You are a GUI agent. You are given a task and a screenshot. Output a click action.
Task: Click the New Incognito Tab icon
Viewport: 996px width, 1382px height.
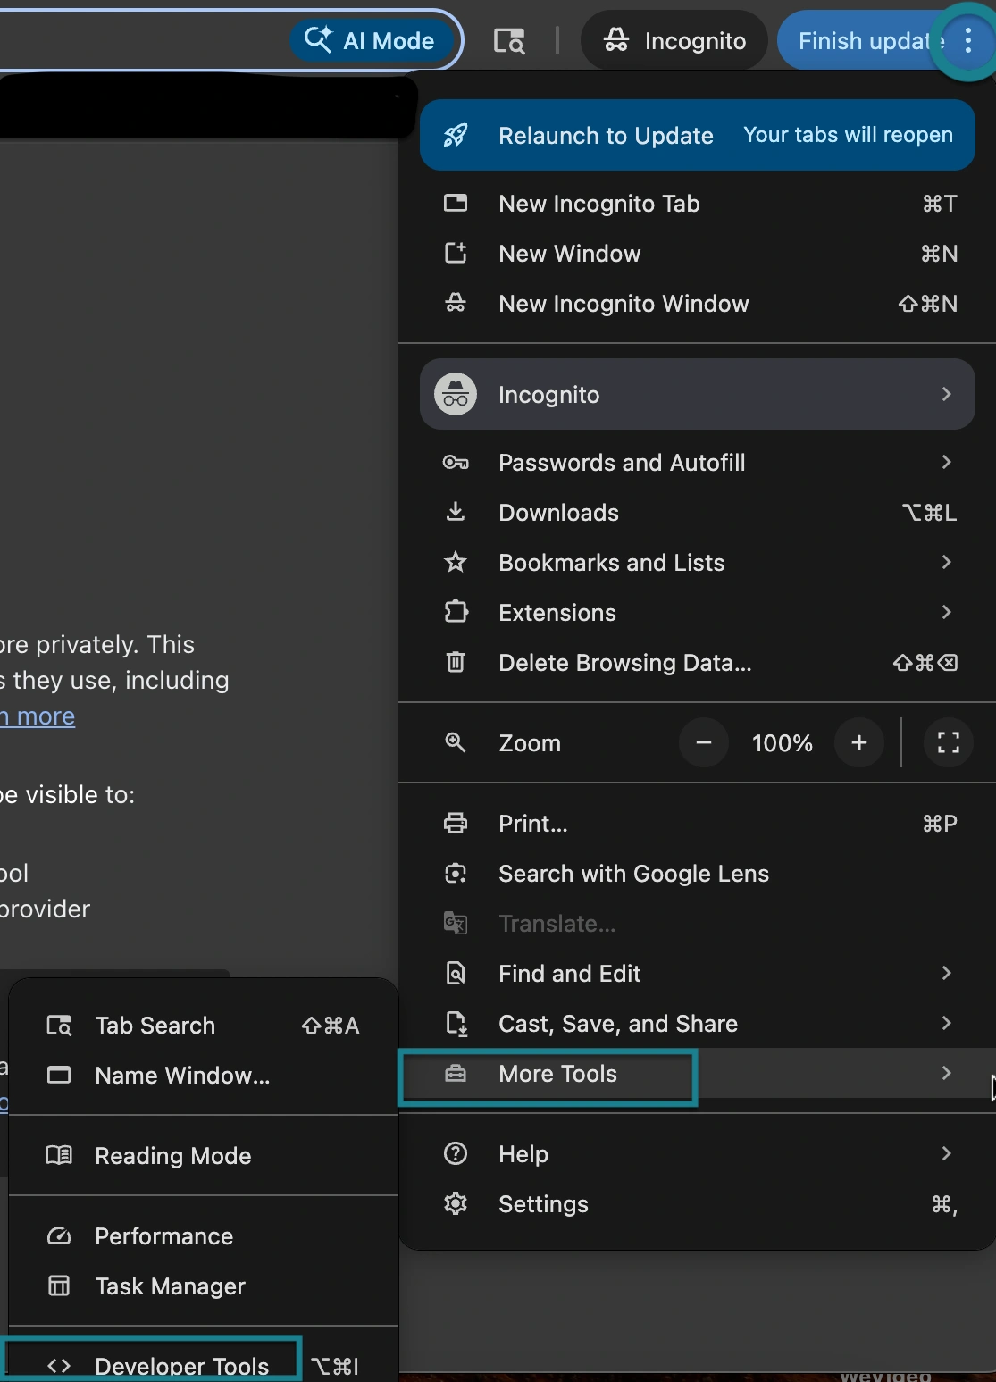point(456,203)
